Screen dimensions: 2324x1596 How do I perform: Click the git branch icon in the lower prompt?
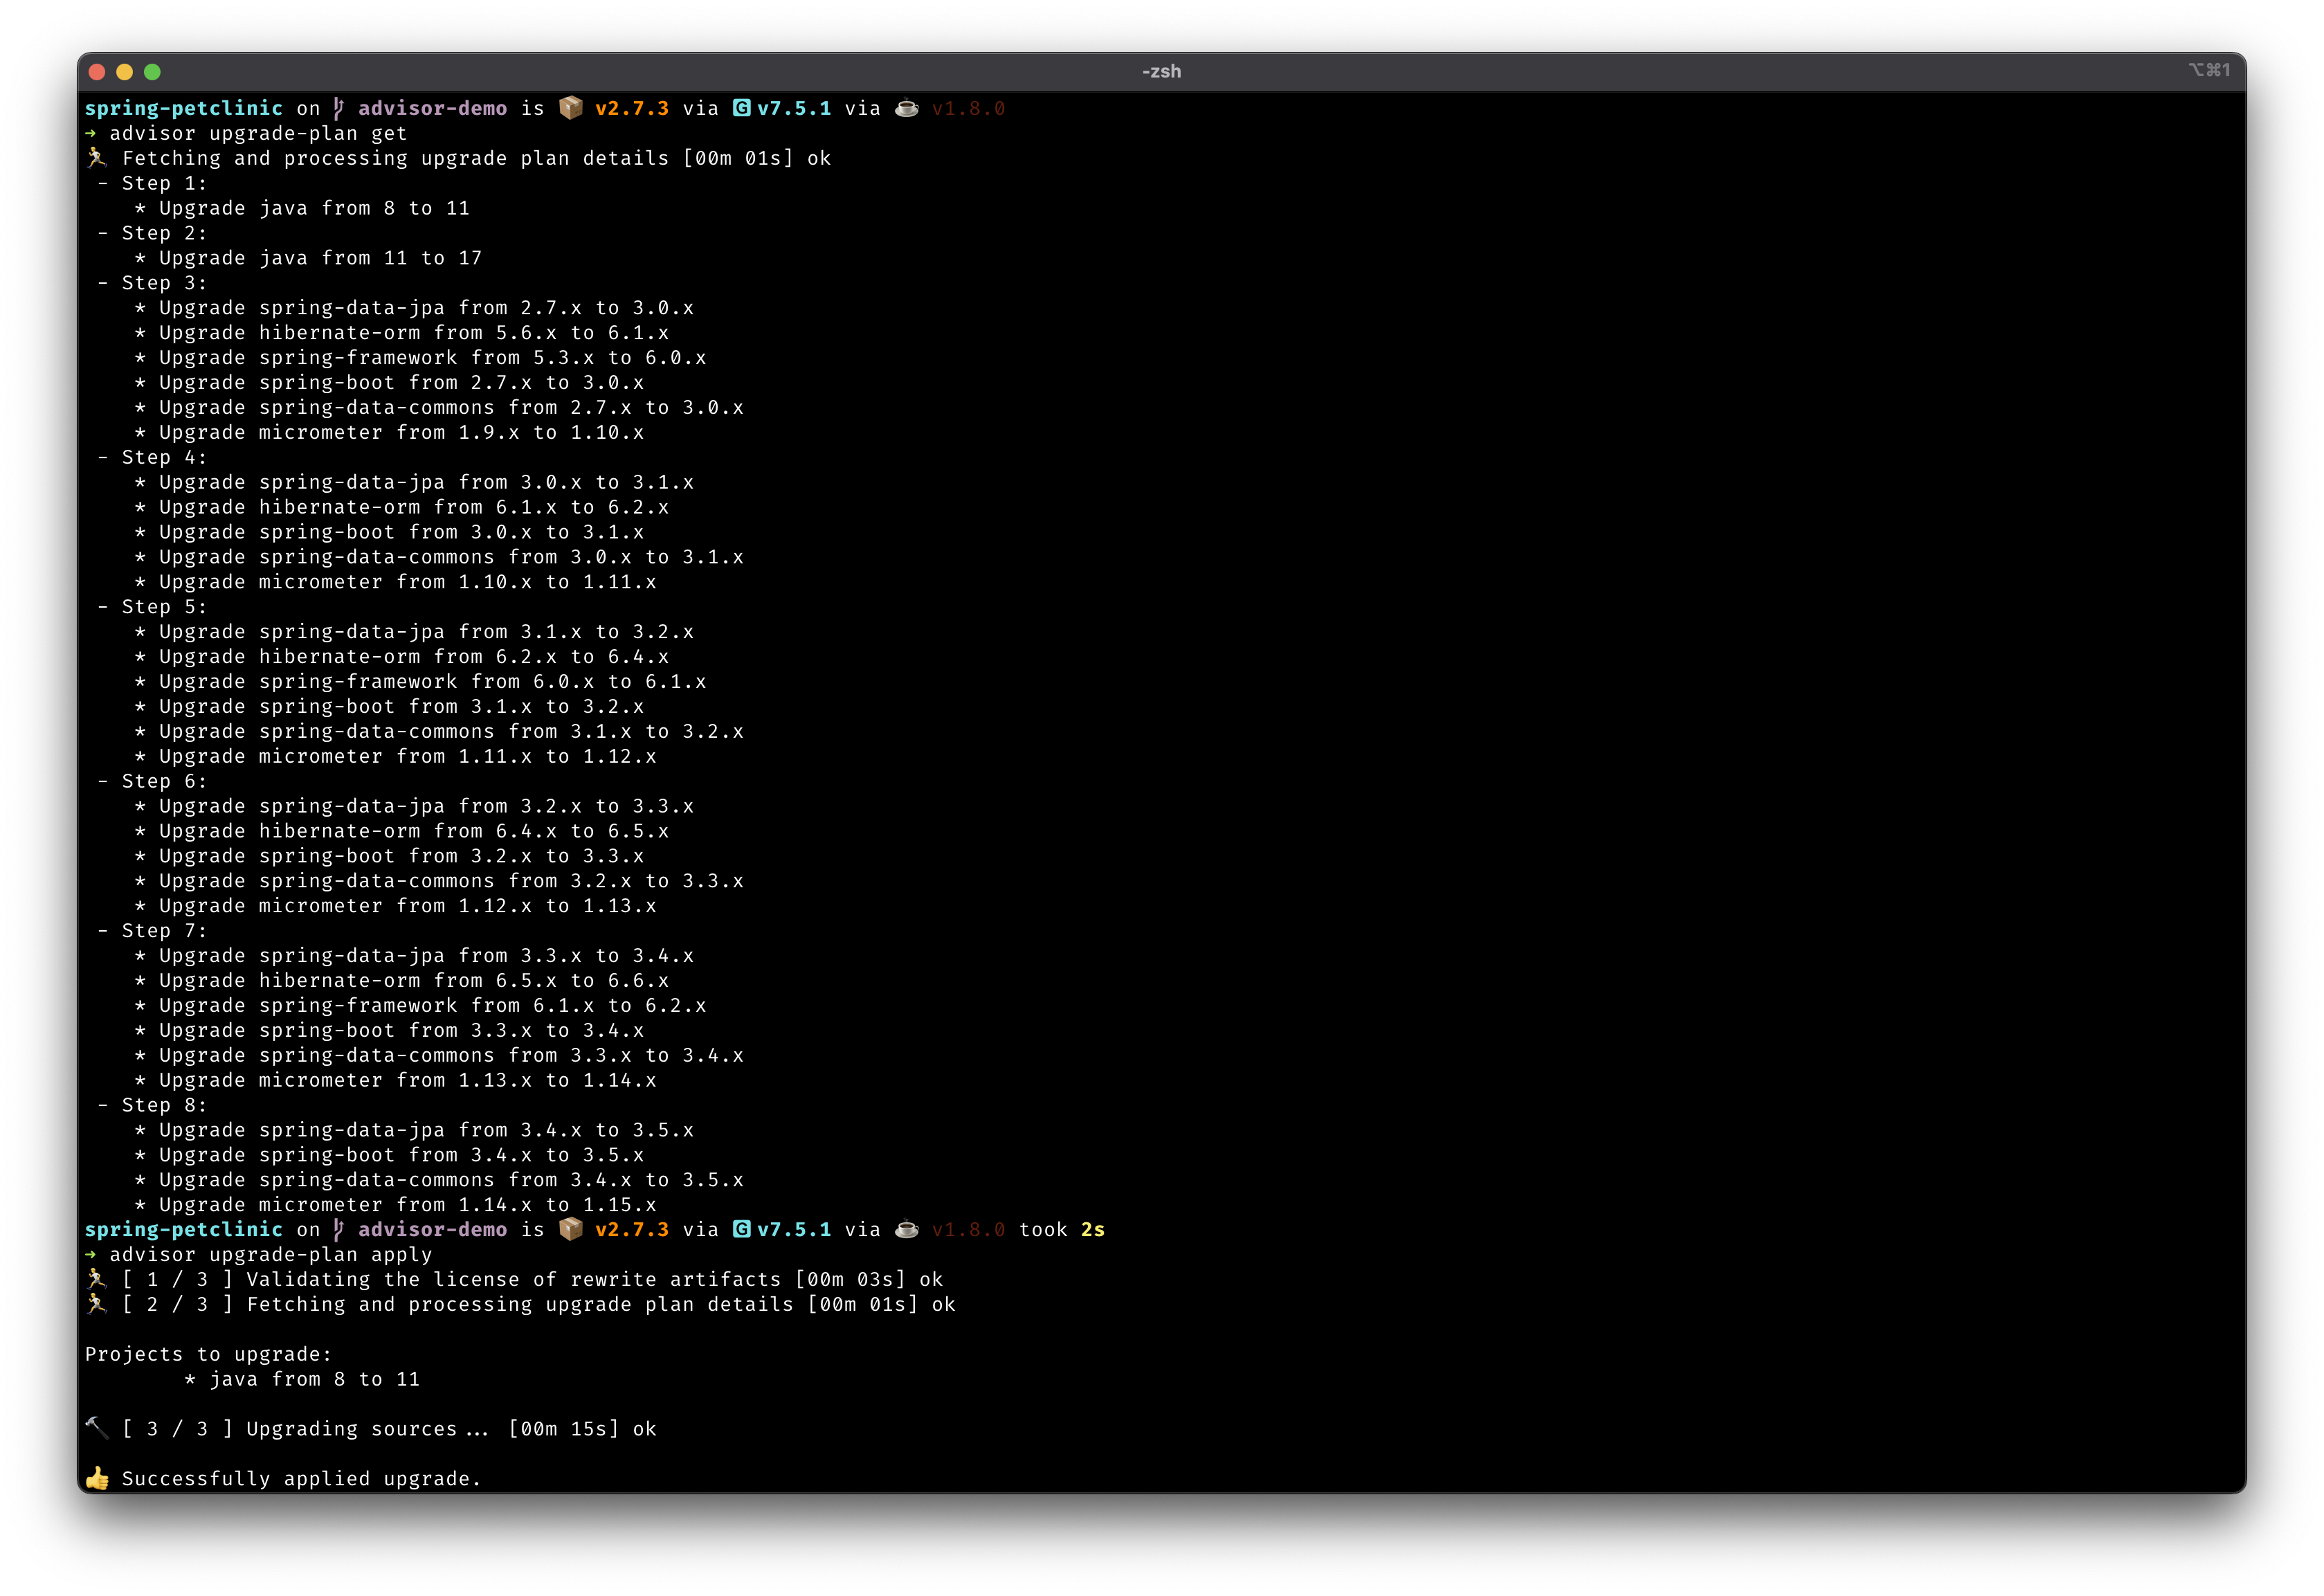pos(339,1229)
